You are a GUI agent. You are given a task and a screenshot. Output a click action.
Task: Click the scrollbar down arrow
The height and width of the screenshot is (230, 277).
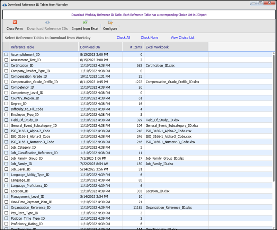tap(274, 228)
